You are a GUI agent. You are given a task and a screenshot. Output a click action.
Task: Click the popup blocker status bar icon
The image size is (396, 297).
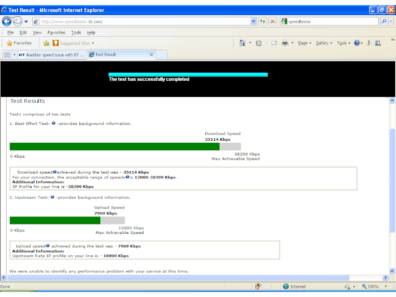pyautogui.click(x=258, y=286)
